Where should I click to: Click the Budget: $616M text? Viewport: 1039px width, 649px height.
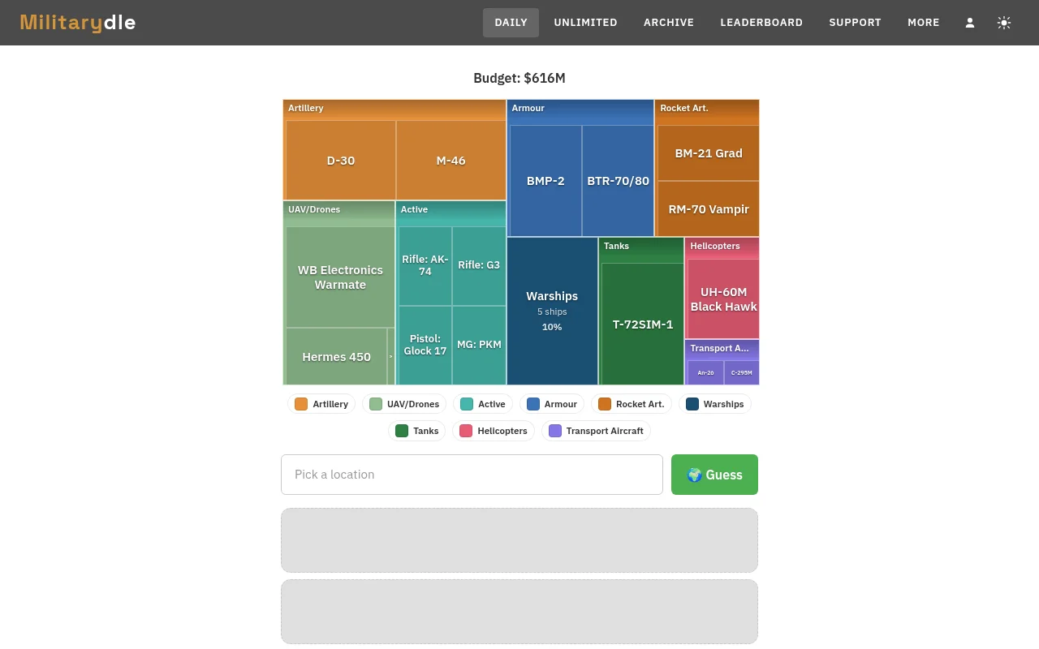point(519,78)
